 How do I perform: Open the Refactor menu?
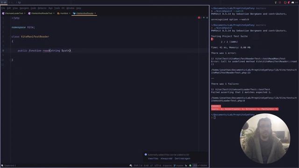click(x=42, y=8)
